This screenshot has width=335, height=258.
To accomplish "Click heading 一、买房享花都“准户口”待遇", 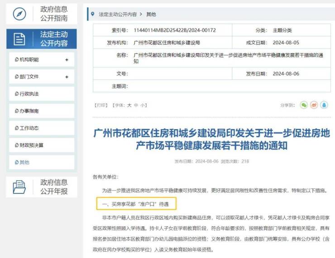I will coord(135,204).
